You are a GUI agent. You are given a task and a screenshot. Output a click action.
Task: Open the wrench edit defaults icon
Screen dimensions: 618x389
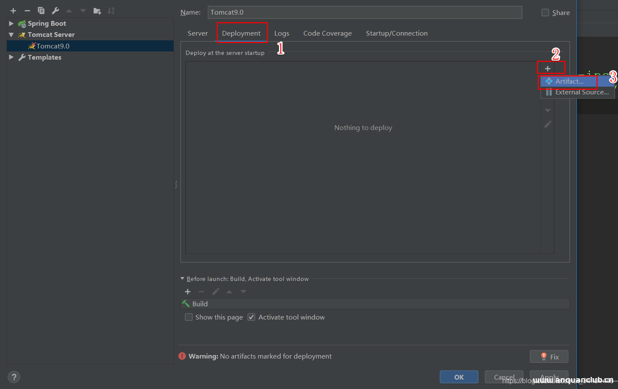[x=55, y=11]
